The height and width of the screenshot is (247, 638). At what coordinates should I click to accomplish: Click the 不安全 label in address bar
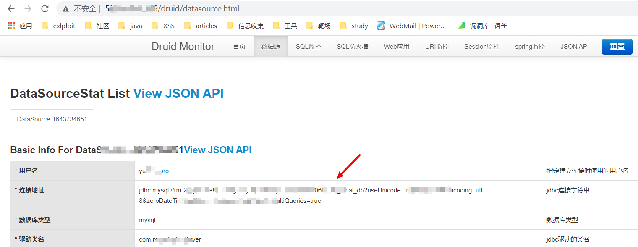[85, 8]
